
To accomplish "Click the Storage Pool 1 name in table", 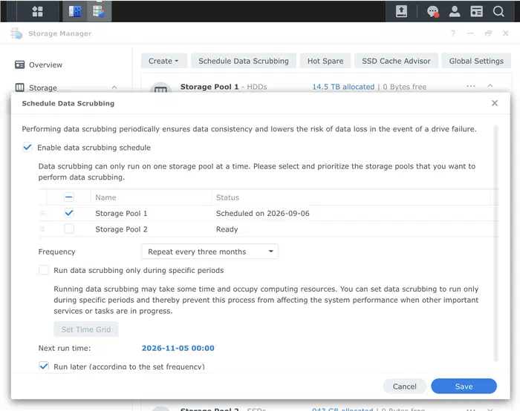I will [x=121, y=213].
